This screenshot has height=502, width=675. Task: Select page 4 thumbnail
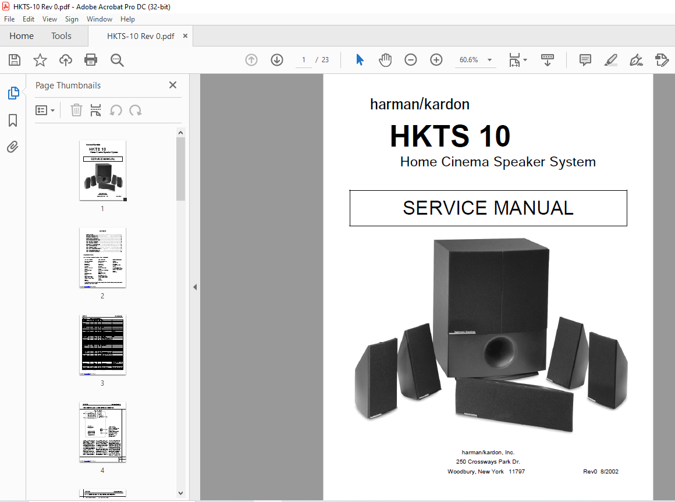(x=102, y=432)
